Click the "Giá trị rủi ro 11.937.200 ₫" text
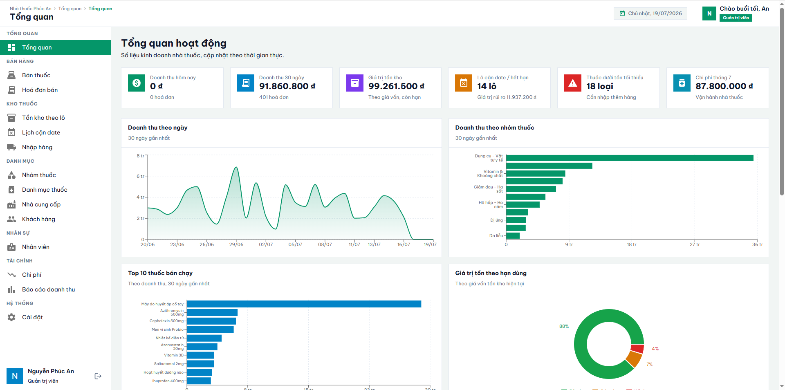785x390 pixels. click(507, 97)
